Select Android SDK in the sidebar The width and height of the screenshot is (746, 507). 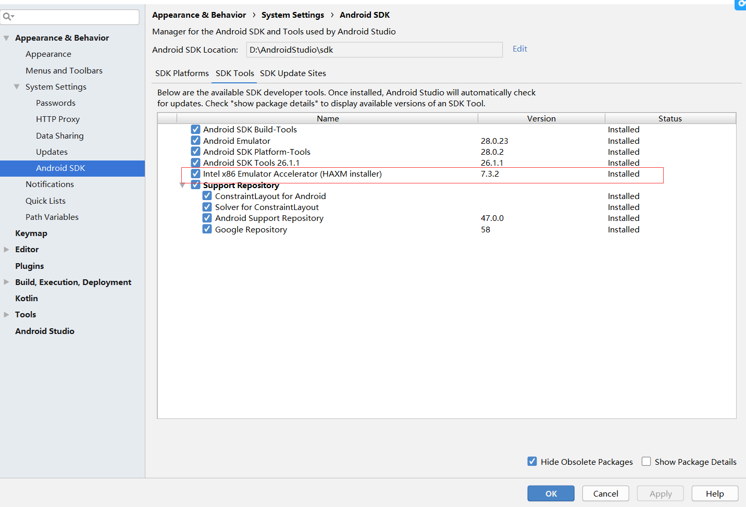72,168
